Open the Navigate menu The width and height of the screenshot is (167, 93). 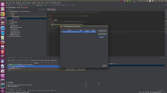click(19, 3)
